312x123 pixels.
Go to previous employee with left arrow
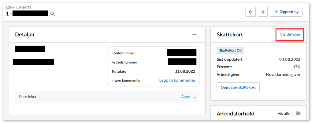pyautogui.click(x=251, y=12)
